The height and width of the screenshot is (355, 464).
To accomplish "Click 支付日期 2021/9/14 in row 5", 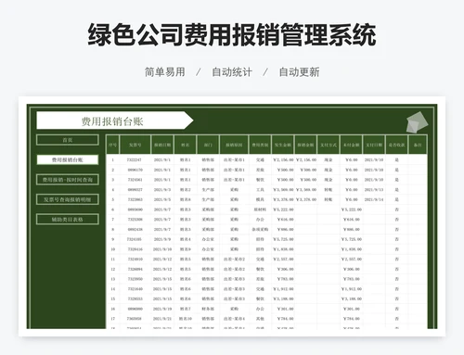I will pyautogui.click(x=374, y=199).
